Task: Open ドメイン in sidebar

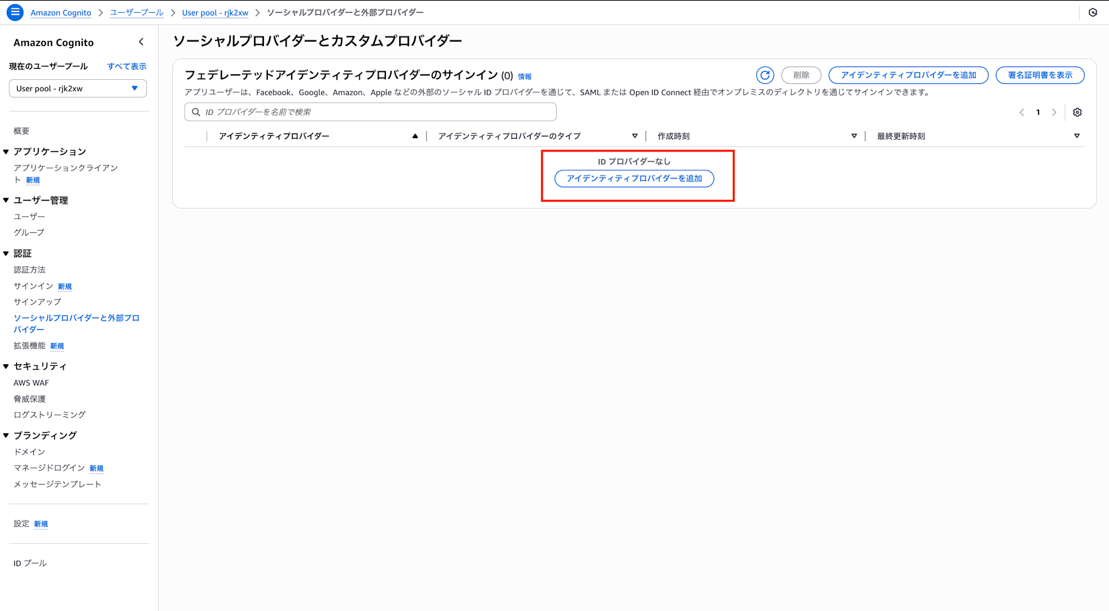Action: [29, 452]
